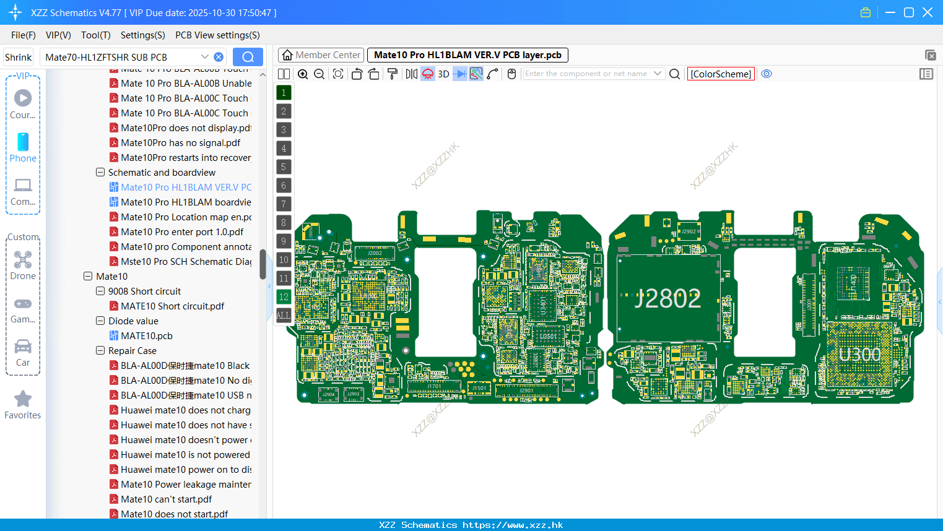Viewport: 943px width, 531px height.
Task: Open the ColorScheme settings
Action: click(721, 74)
